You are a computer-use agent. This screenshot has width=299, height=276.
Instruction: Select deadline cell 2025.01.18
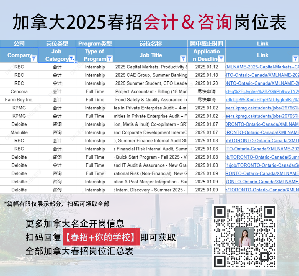(207, 75)
